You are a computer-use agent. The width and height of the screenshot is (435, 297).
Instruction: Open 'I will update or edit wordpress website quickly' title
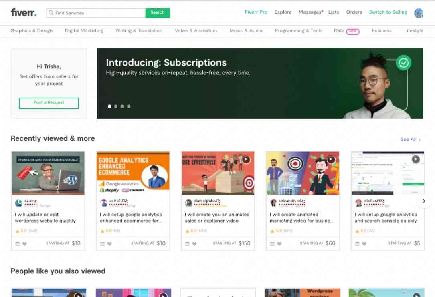click(x=45, y=217)
